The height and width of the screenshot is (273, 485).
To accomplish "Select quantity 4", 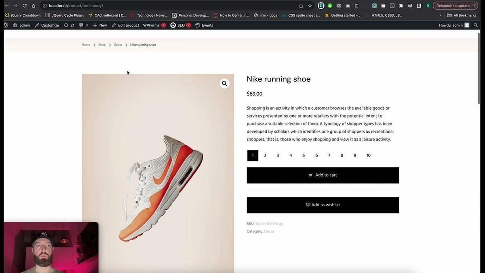I will click(x=291, y=155).
